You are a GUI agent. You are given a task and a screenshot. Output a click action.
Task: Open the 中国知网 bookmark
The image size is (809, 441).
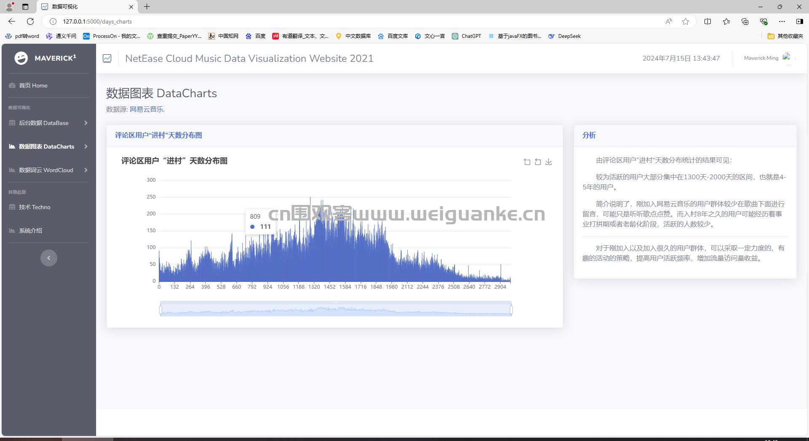click(223, 36)
